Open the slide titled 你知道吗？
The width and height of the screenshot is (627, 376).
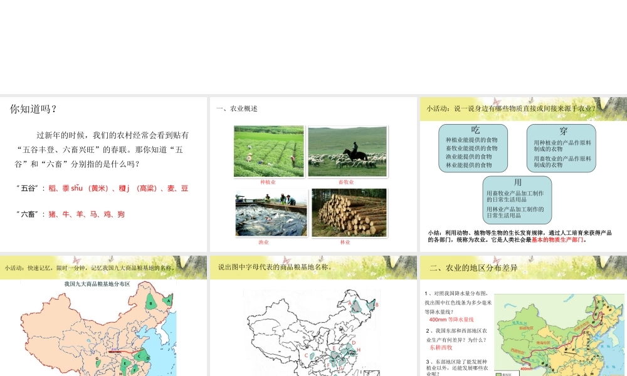pyautogui.click(x=103, y=174)
